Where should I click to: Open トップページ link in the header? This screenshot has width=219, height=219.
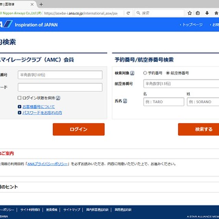click(193, 25)
